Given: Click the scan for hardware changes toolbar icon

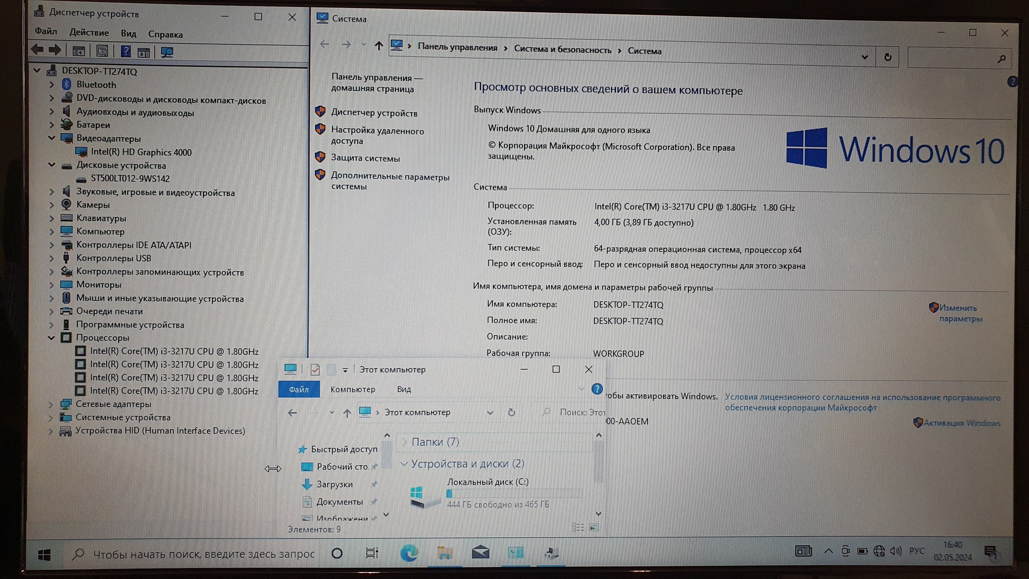Looking at the screenshot, I should 167,52.
